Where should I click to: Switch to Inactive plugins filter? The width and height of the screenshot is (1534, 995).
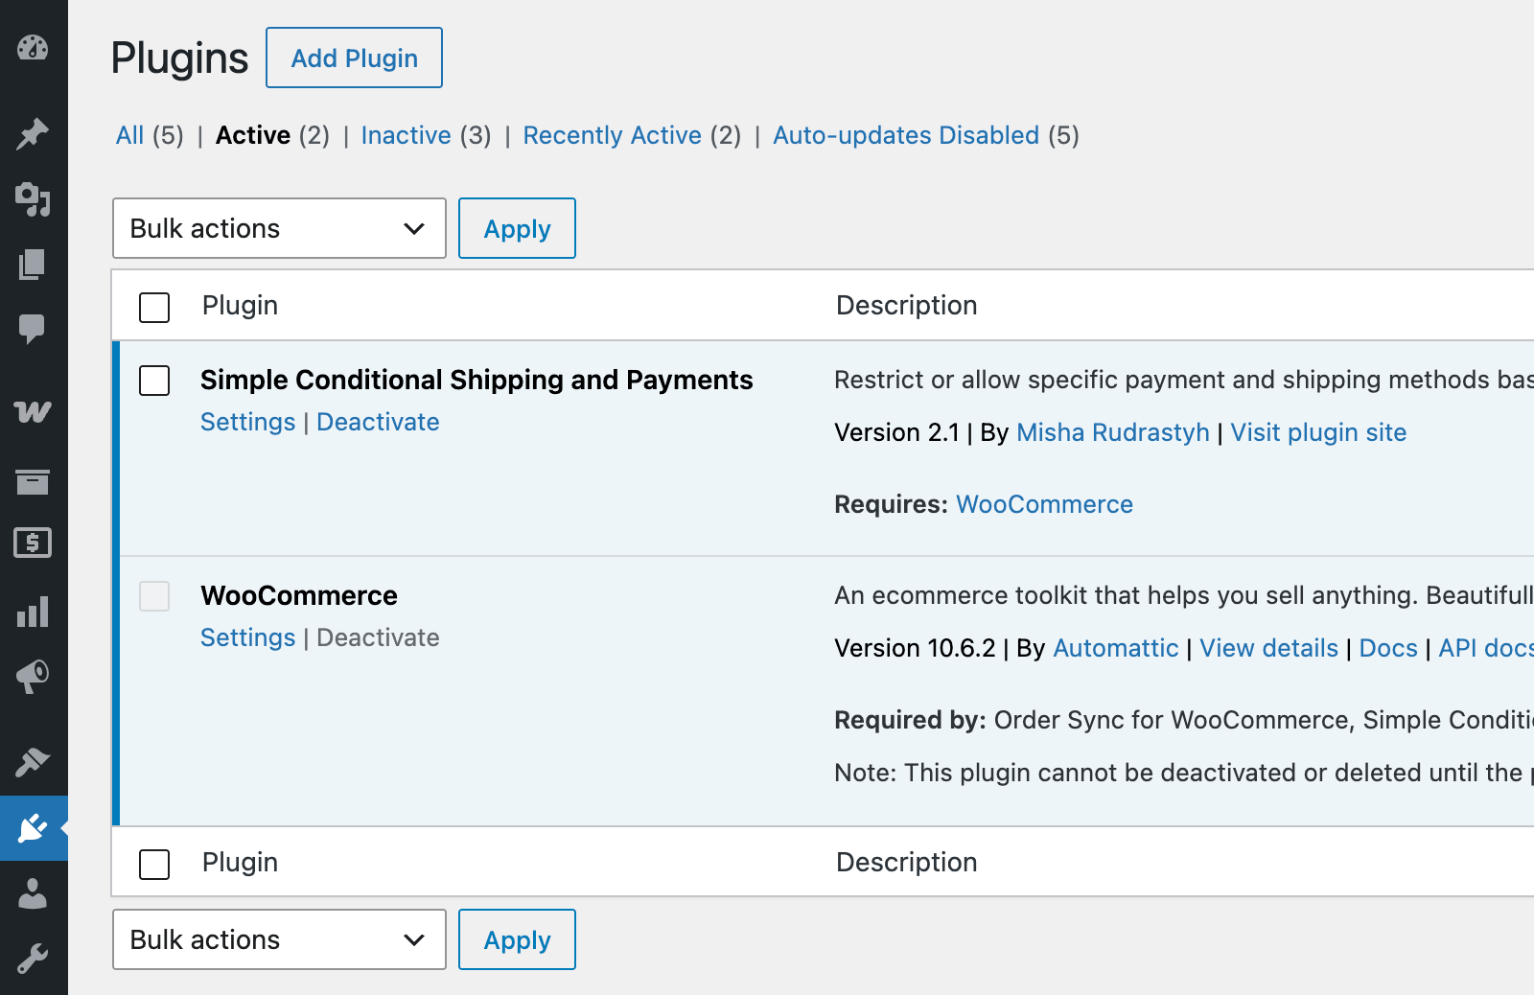coord(406,135)
